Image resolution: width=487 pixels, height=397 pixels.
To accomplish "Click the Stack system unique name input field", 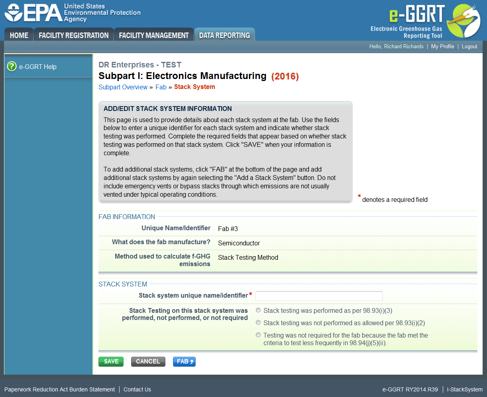I will (x=319, y=296).
